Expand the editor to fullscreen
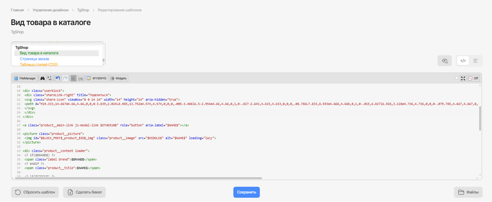Screen dimensions: 492x202 (463, 79)
